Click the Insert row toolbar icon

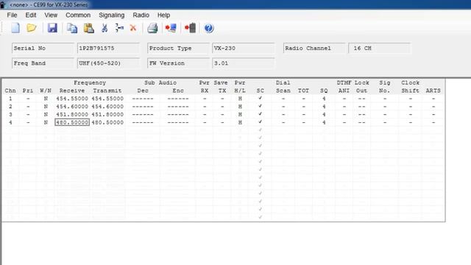(119, 28)
